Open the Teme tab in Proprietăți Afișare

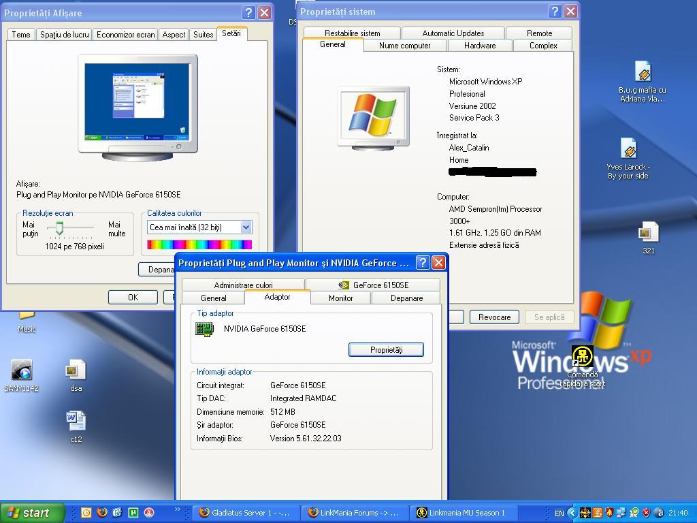[21, 35]
